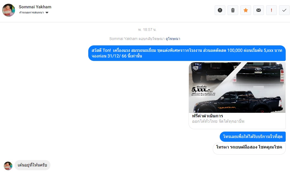The height and width of the screenshot is (174, 290).
Task: Flag for follow-up using the red exclamation icon
Action: pos(271,10)
